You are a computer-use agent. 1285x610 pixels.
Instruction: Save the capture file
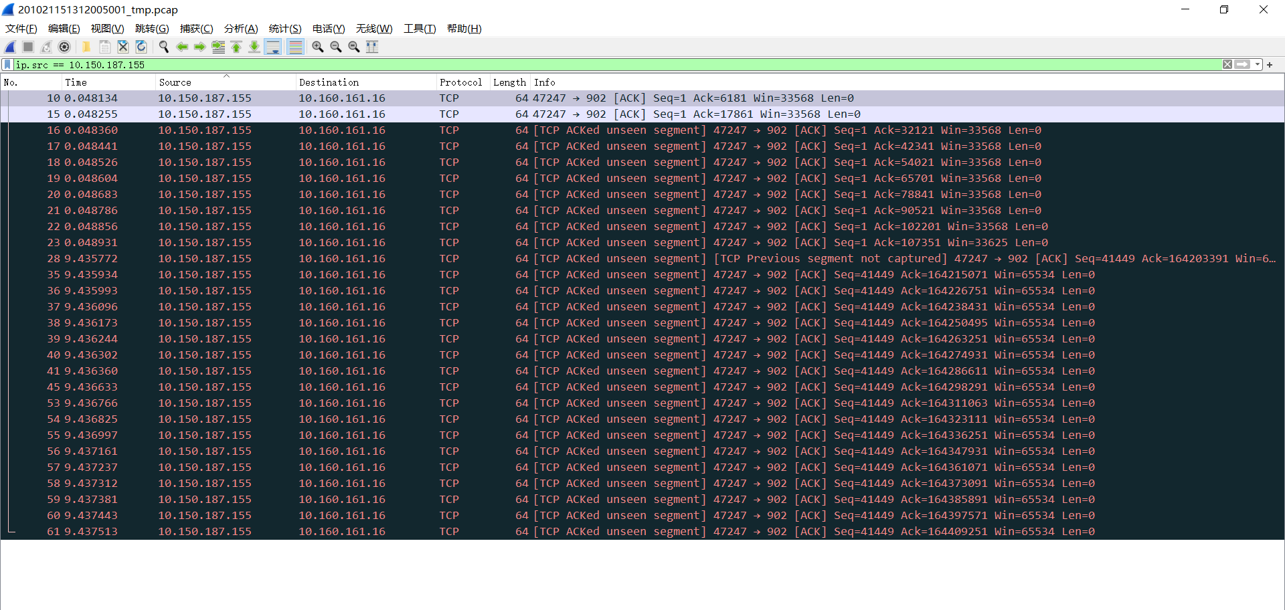click(x=105, y=47)
